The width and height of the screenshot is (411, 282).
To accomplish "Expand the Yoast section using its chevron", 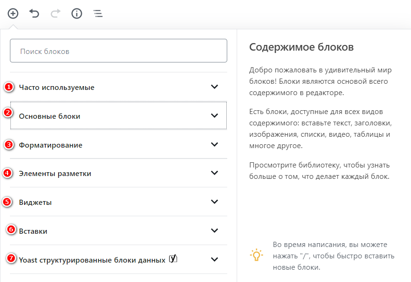I will coord(214,259).
